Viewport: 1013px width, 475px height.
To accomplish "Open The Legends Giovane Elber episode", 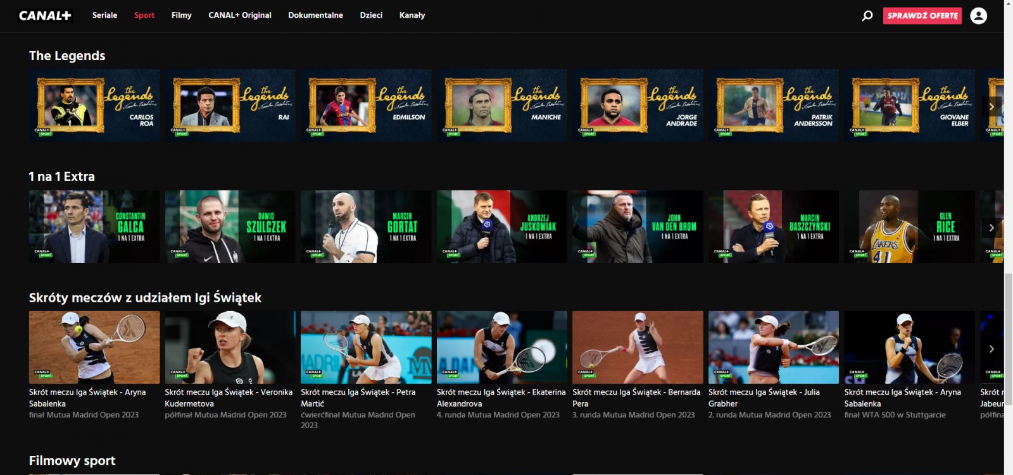I will pos(910,106).
